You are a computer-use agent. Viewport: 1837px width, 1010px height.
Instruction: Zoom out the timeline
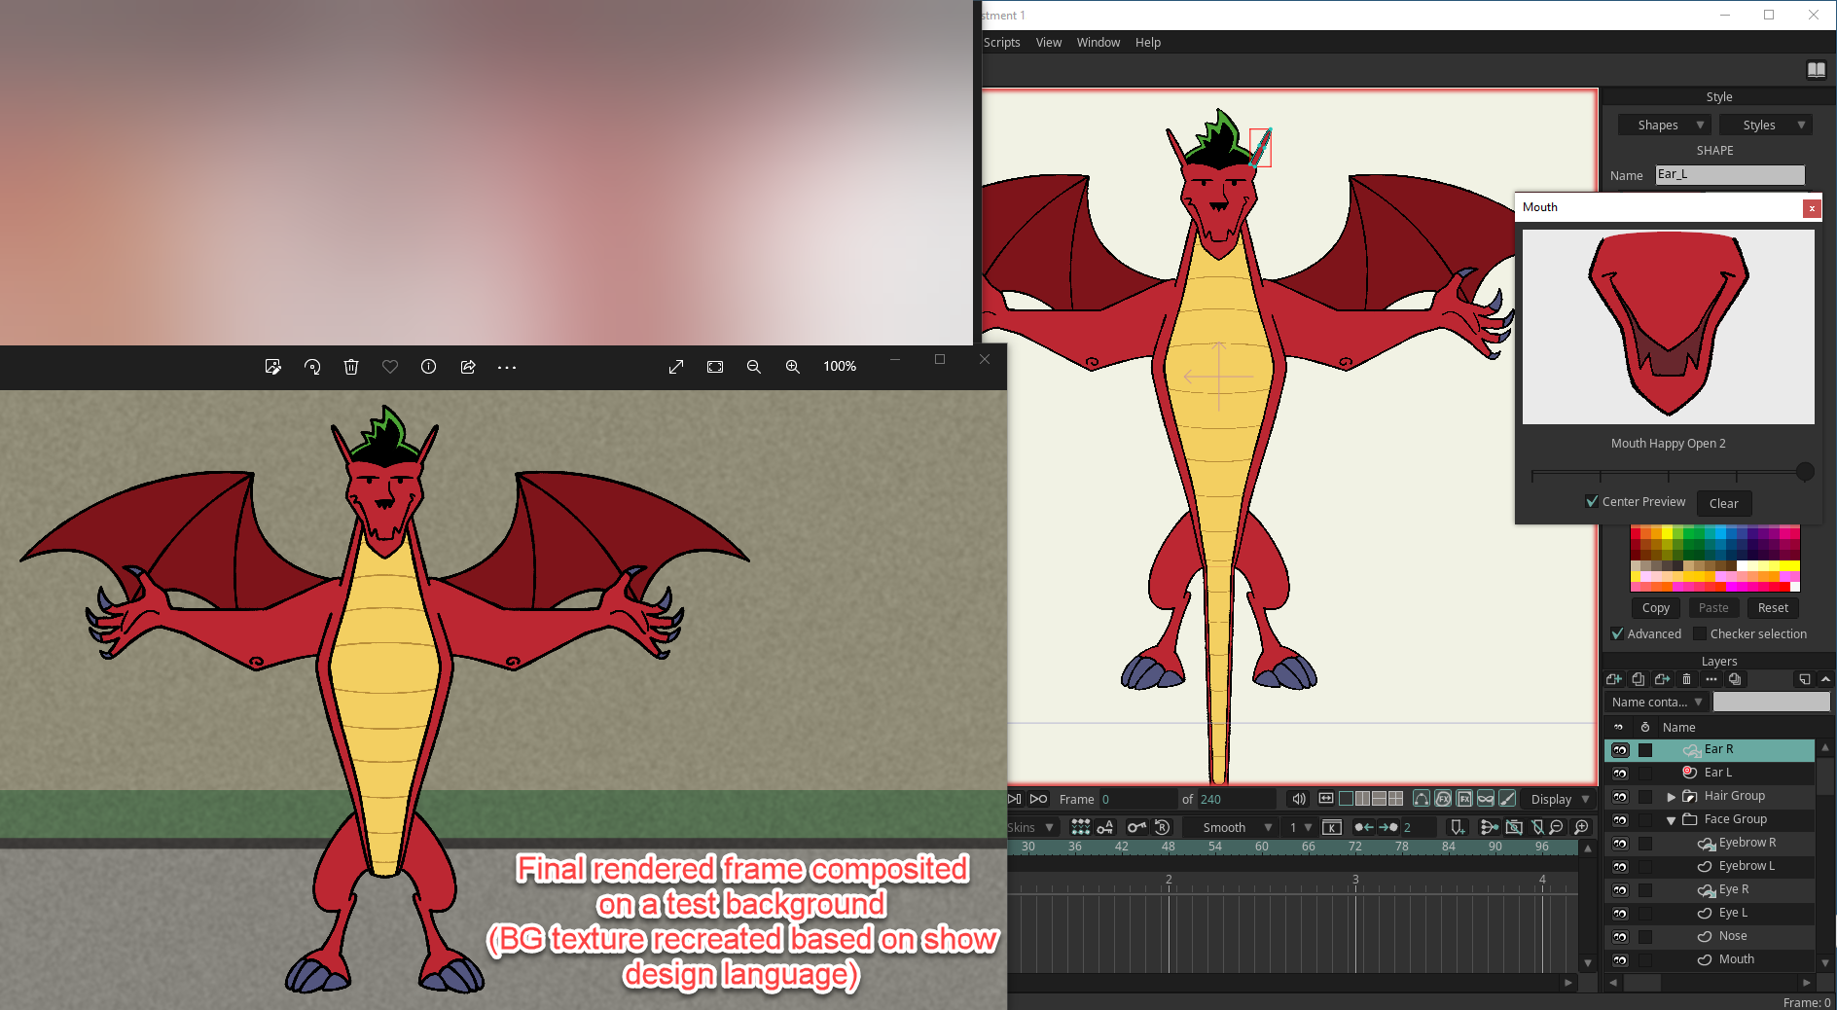pyautogui.click(x=1557, y=827)
